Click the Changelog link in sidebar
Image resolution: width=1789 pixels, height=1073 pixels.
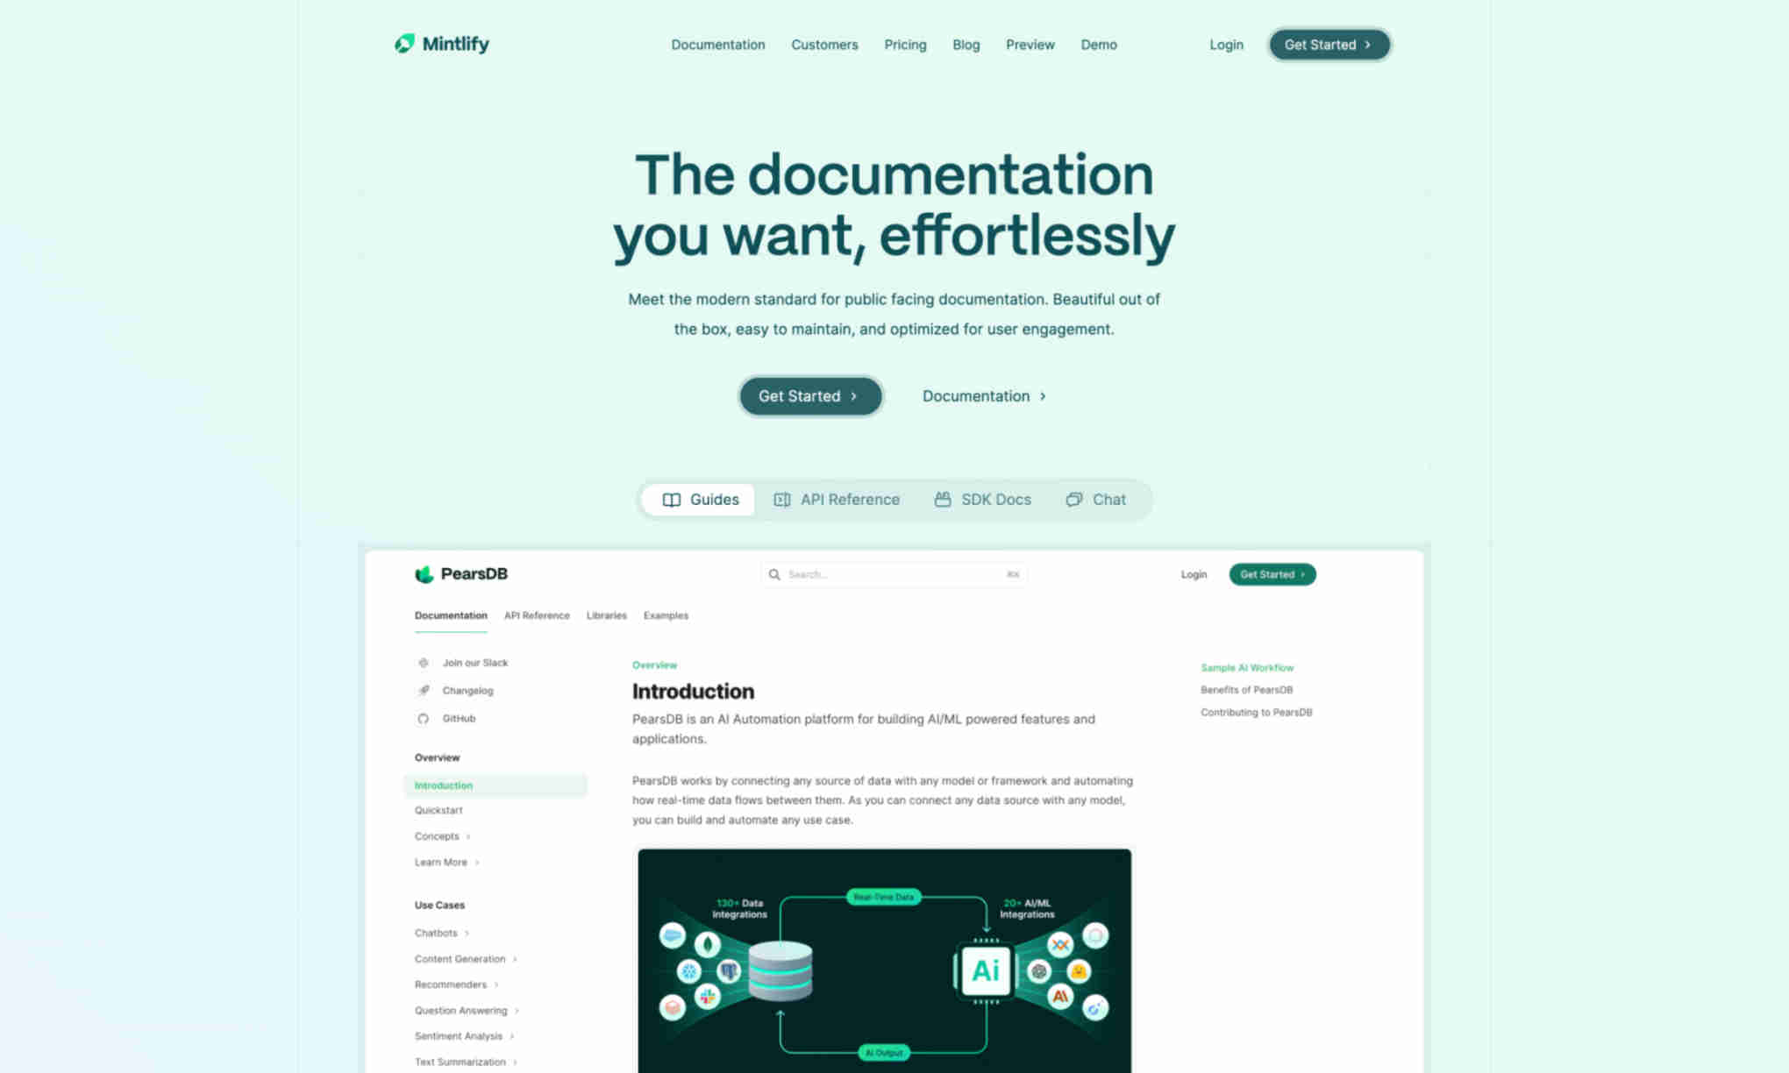[467, 690]
